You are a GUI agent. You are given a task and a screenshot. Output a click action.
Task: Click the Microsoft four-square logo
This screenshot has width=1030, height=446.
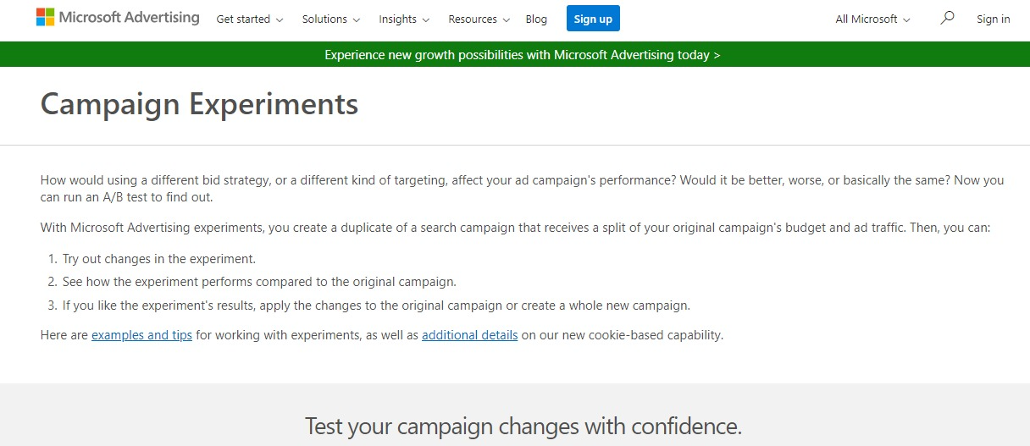(45, 18)
